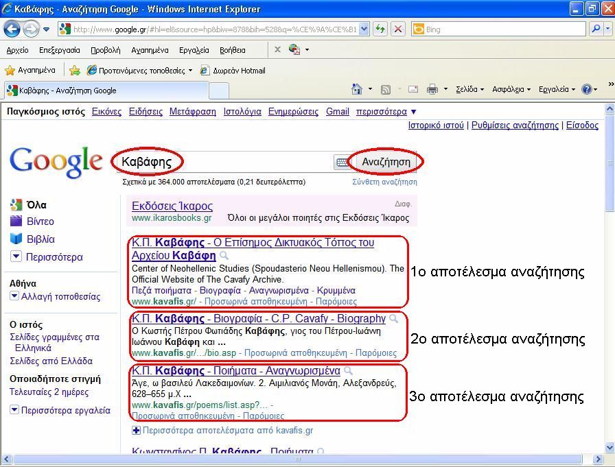The width and height of the screenshot is (615, 467).
Task: Click the Home page icon
Action: click(x=356, y=89)
